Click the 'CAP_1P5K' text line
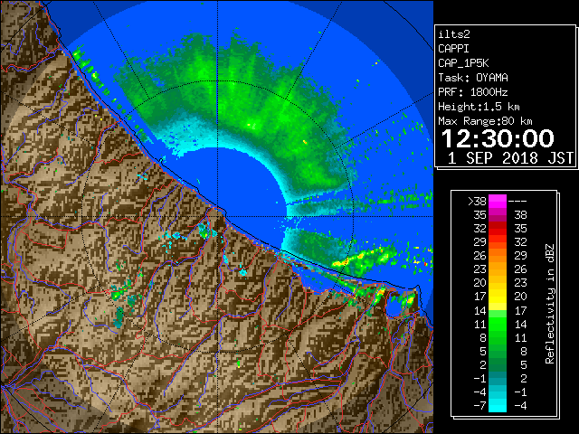The height and width of the screenshot is (434, 579). [463, 63]
